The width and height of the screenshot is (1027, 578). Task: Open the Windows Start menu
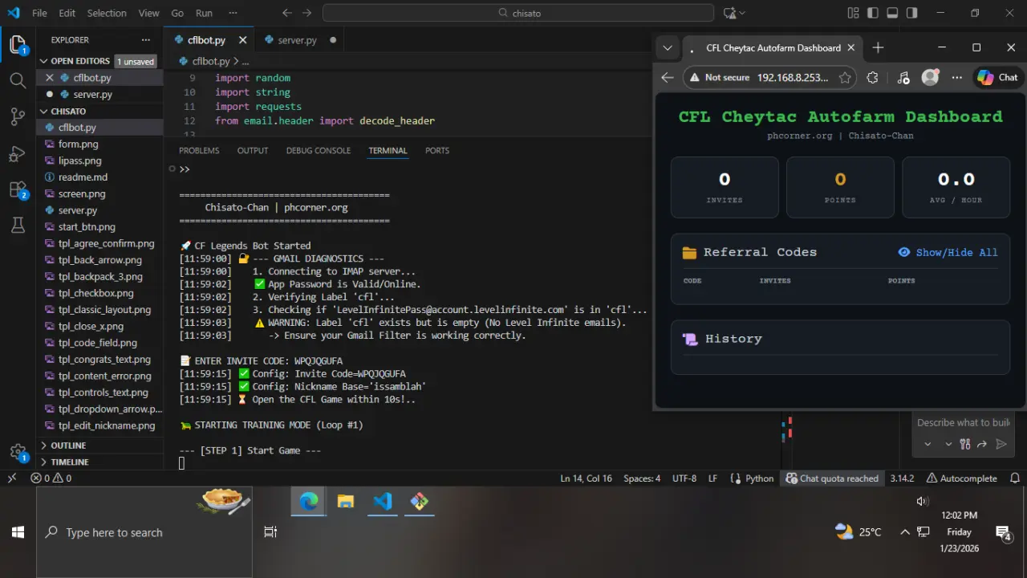18,532
